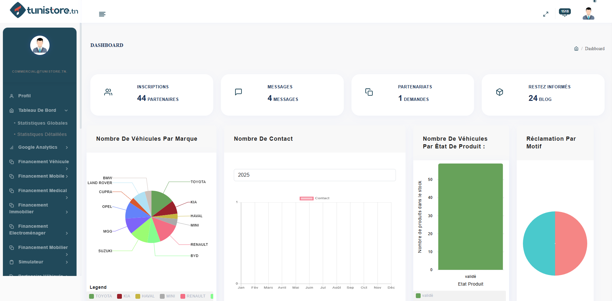
Task: Click the Restez Informés blog icon
Action: [x=499, y=92]
